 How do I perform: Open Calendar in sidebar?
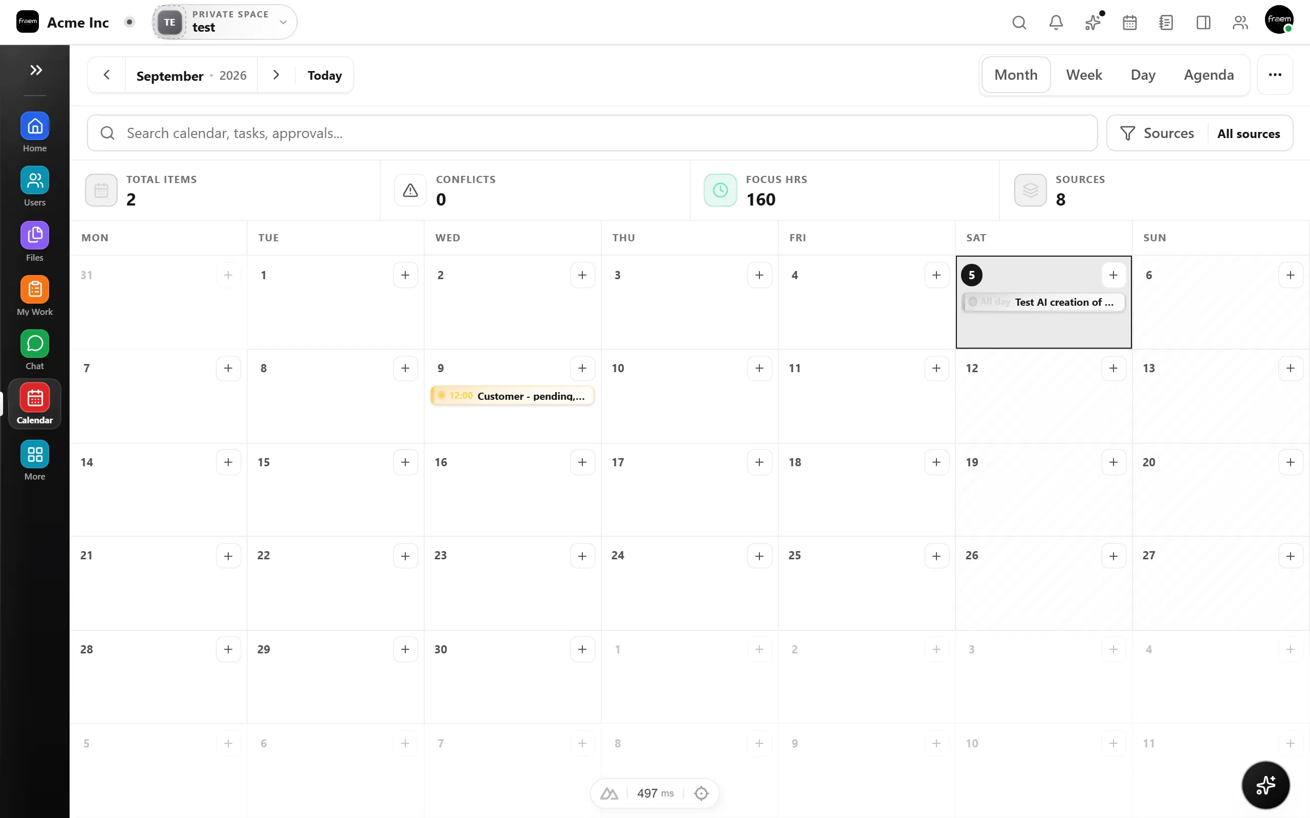(35, 404)
